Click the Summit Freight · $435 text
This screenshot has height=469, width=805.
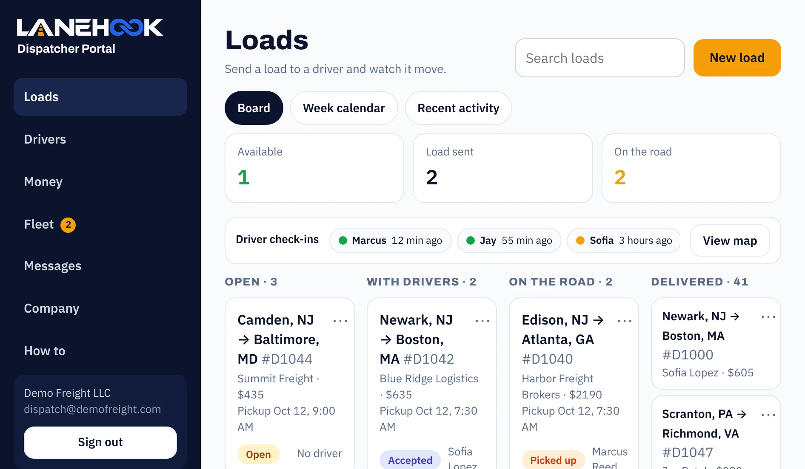[278, 387]
